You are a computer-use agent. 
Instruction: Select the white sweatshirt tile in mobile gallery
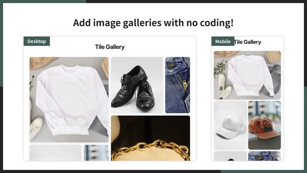[247, 75]
